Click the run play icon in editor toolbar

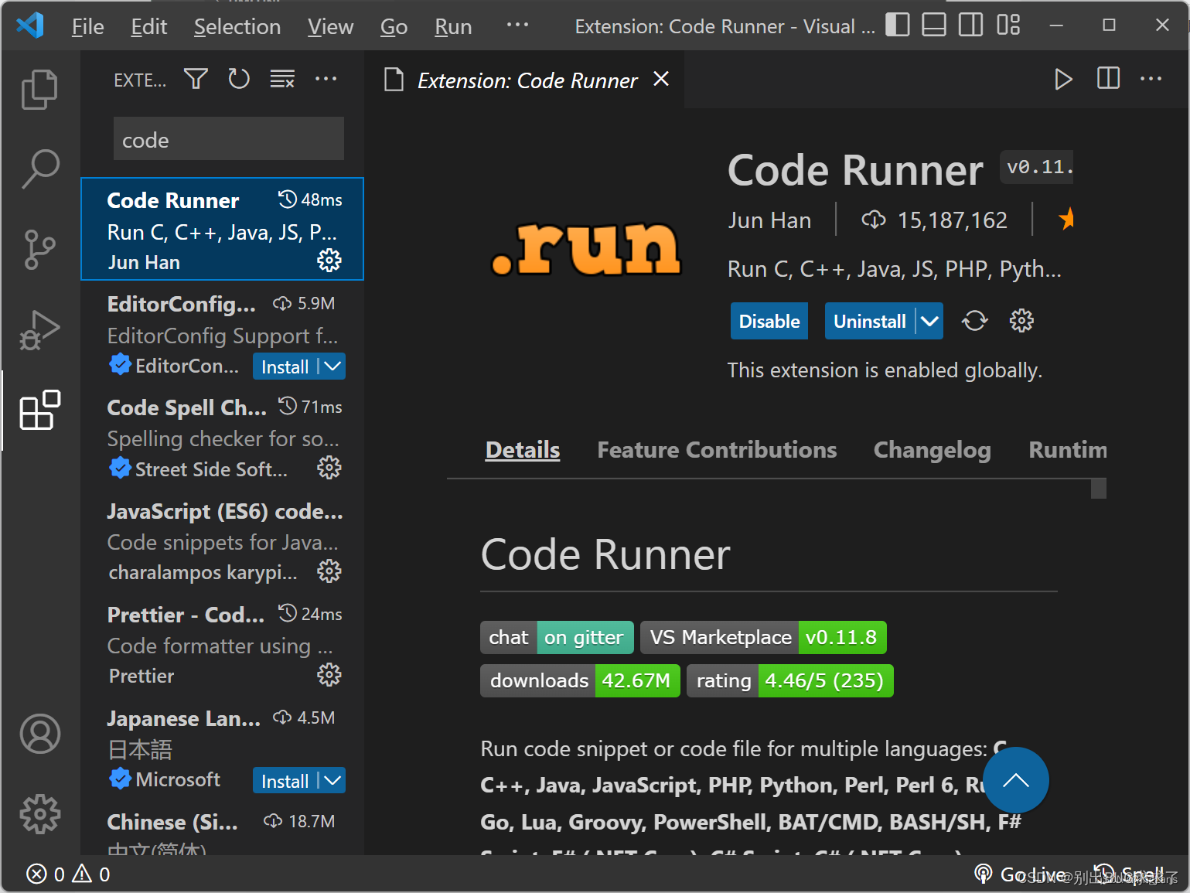coord(1063,79)
